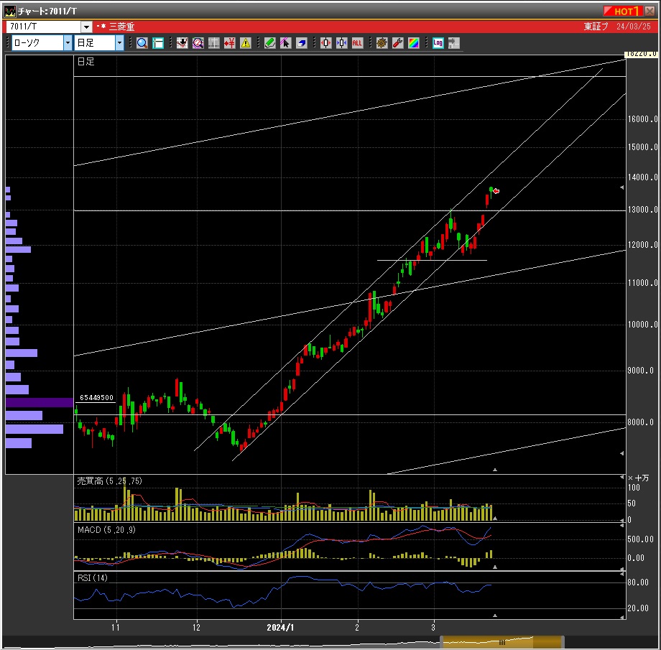Screen dimensions: 661x650
Task: Click the 2024/1 date axis label
Action: [x=280, y=628]
